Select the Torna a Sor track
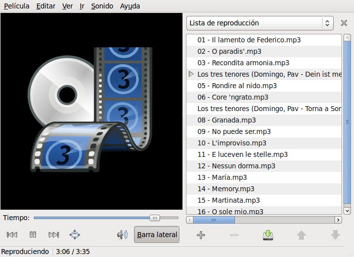The width and height of the screenshot is (354, 257). tap(264, 109)
